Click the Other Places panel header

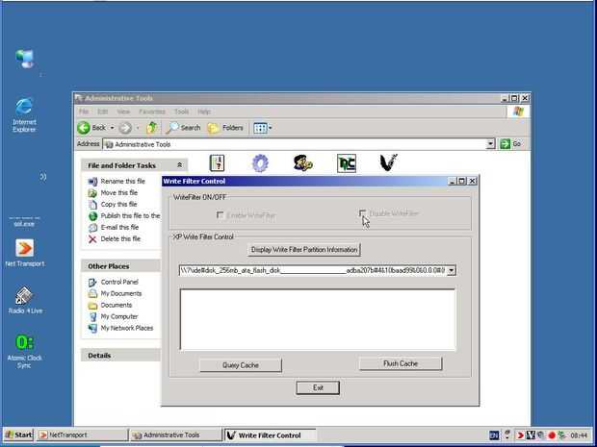pyautogui.click(x=121, y=266)
